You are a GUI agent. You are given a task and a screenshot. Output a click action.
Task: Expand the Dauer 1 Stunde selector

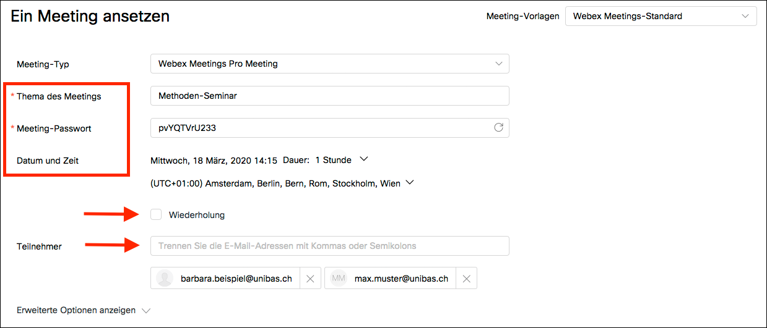tap(342, 160)
